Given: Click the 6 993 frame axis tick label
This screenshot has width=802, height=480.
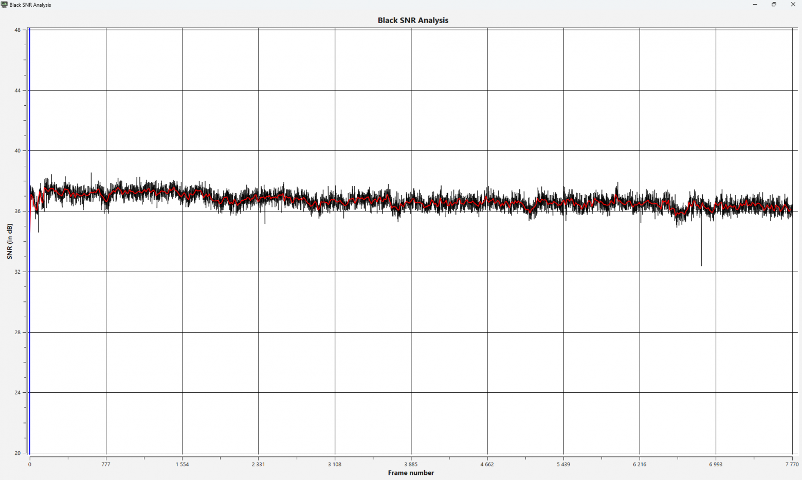Looking at the screenshot, I should 716,465.
